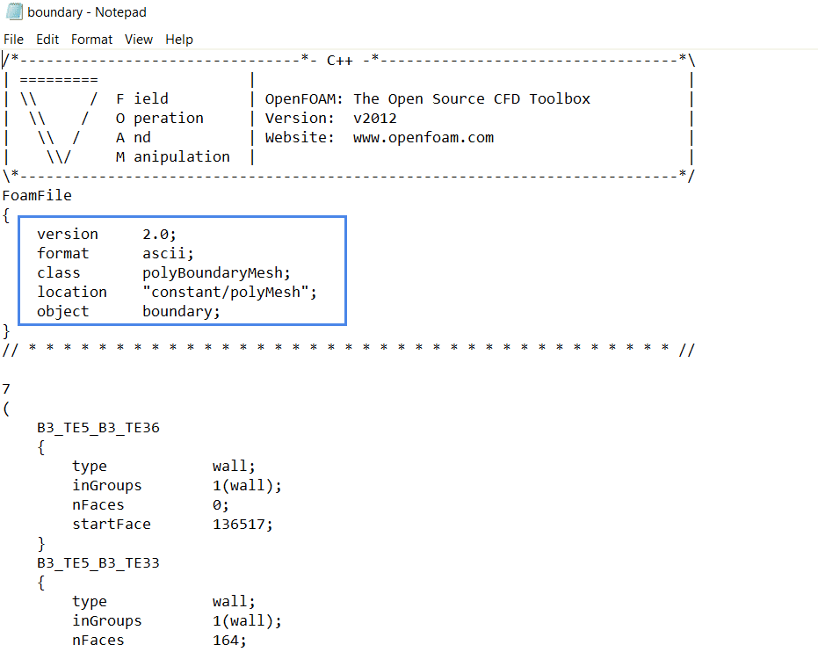Click the "constant/polyMesh" location value

point(229,293)
